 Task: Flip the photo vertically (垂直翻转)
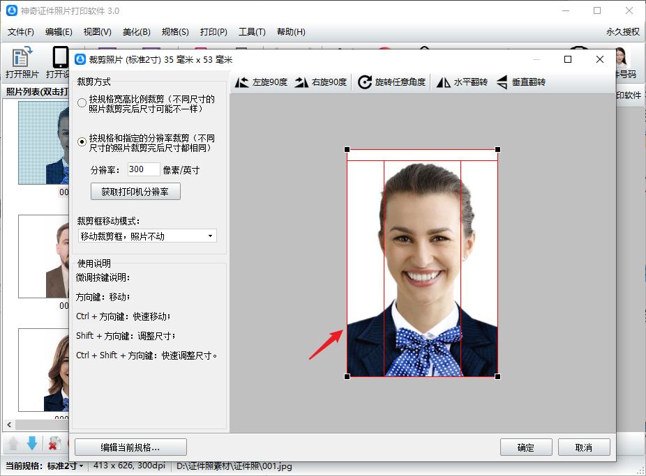click(521, 82)
